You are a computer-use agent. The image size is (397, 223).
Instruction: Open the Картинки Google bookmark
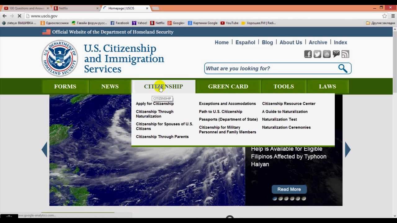tap(203, 23)
